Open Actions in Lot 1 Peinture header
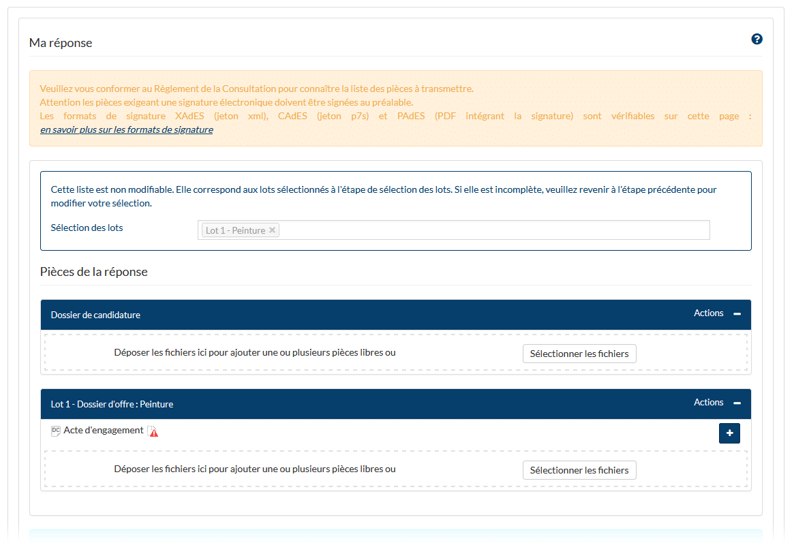Image resolution: width=794 pixels, height=543 pixels. [708, 403]
